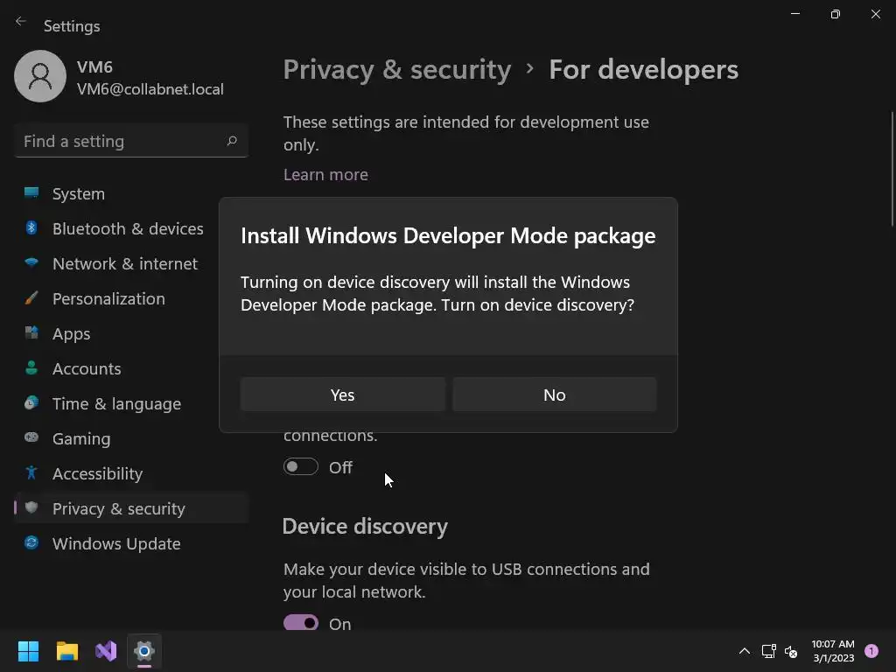Show hidden icons in the system tray
The image size is (896, 672).
coord(744,651)
